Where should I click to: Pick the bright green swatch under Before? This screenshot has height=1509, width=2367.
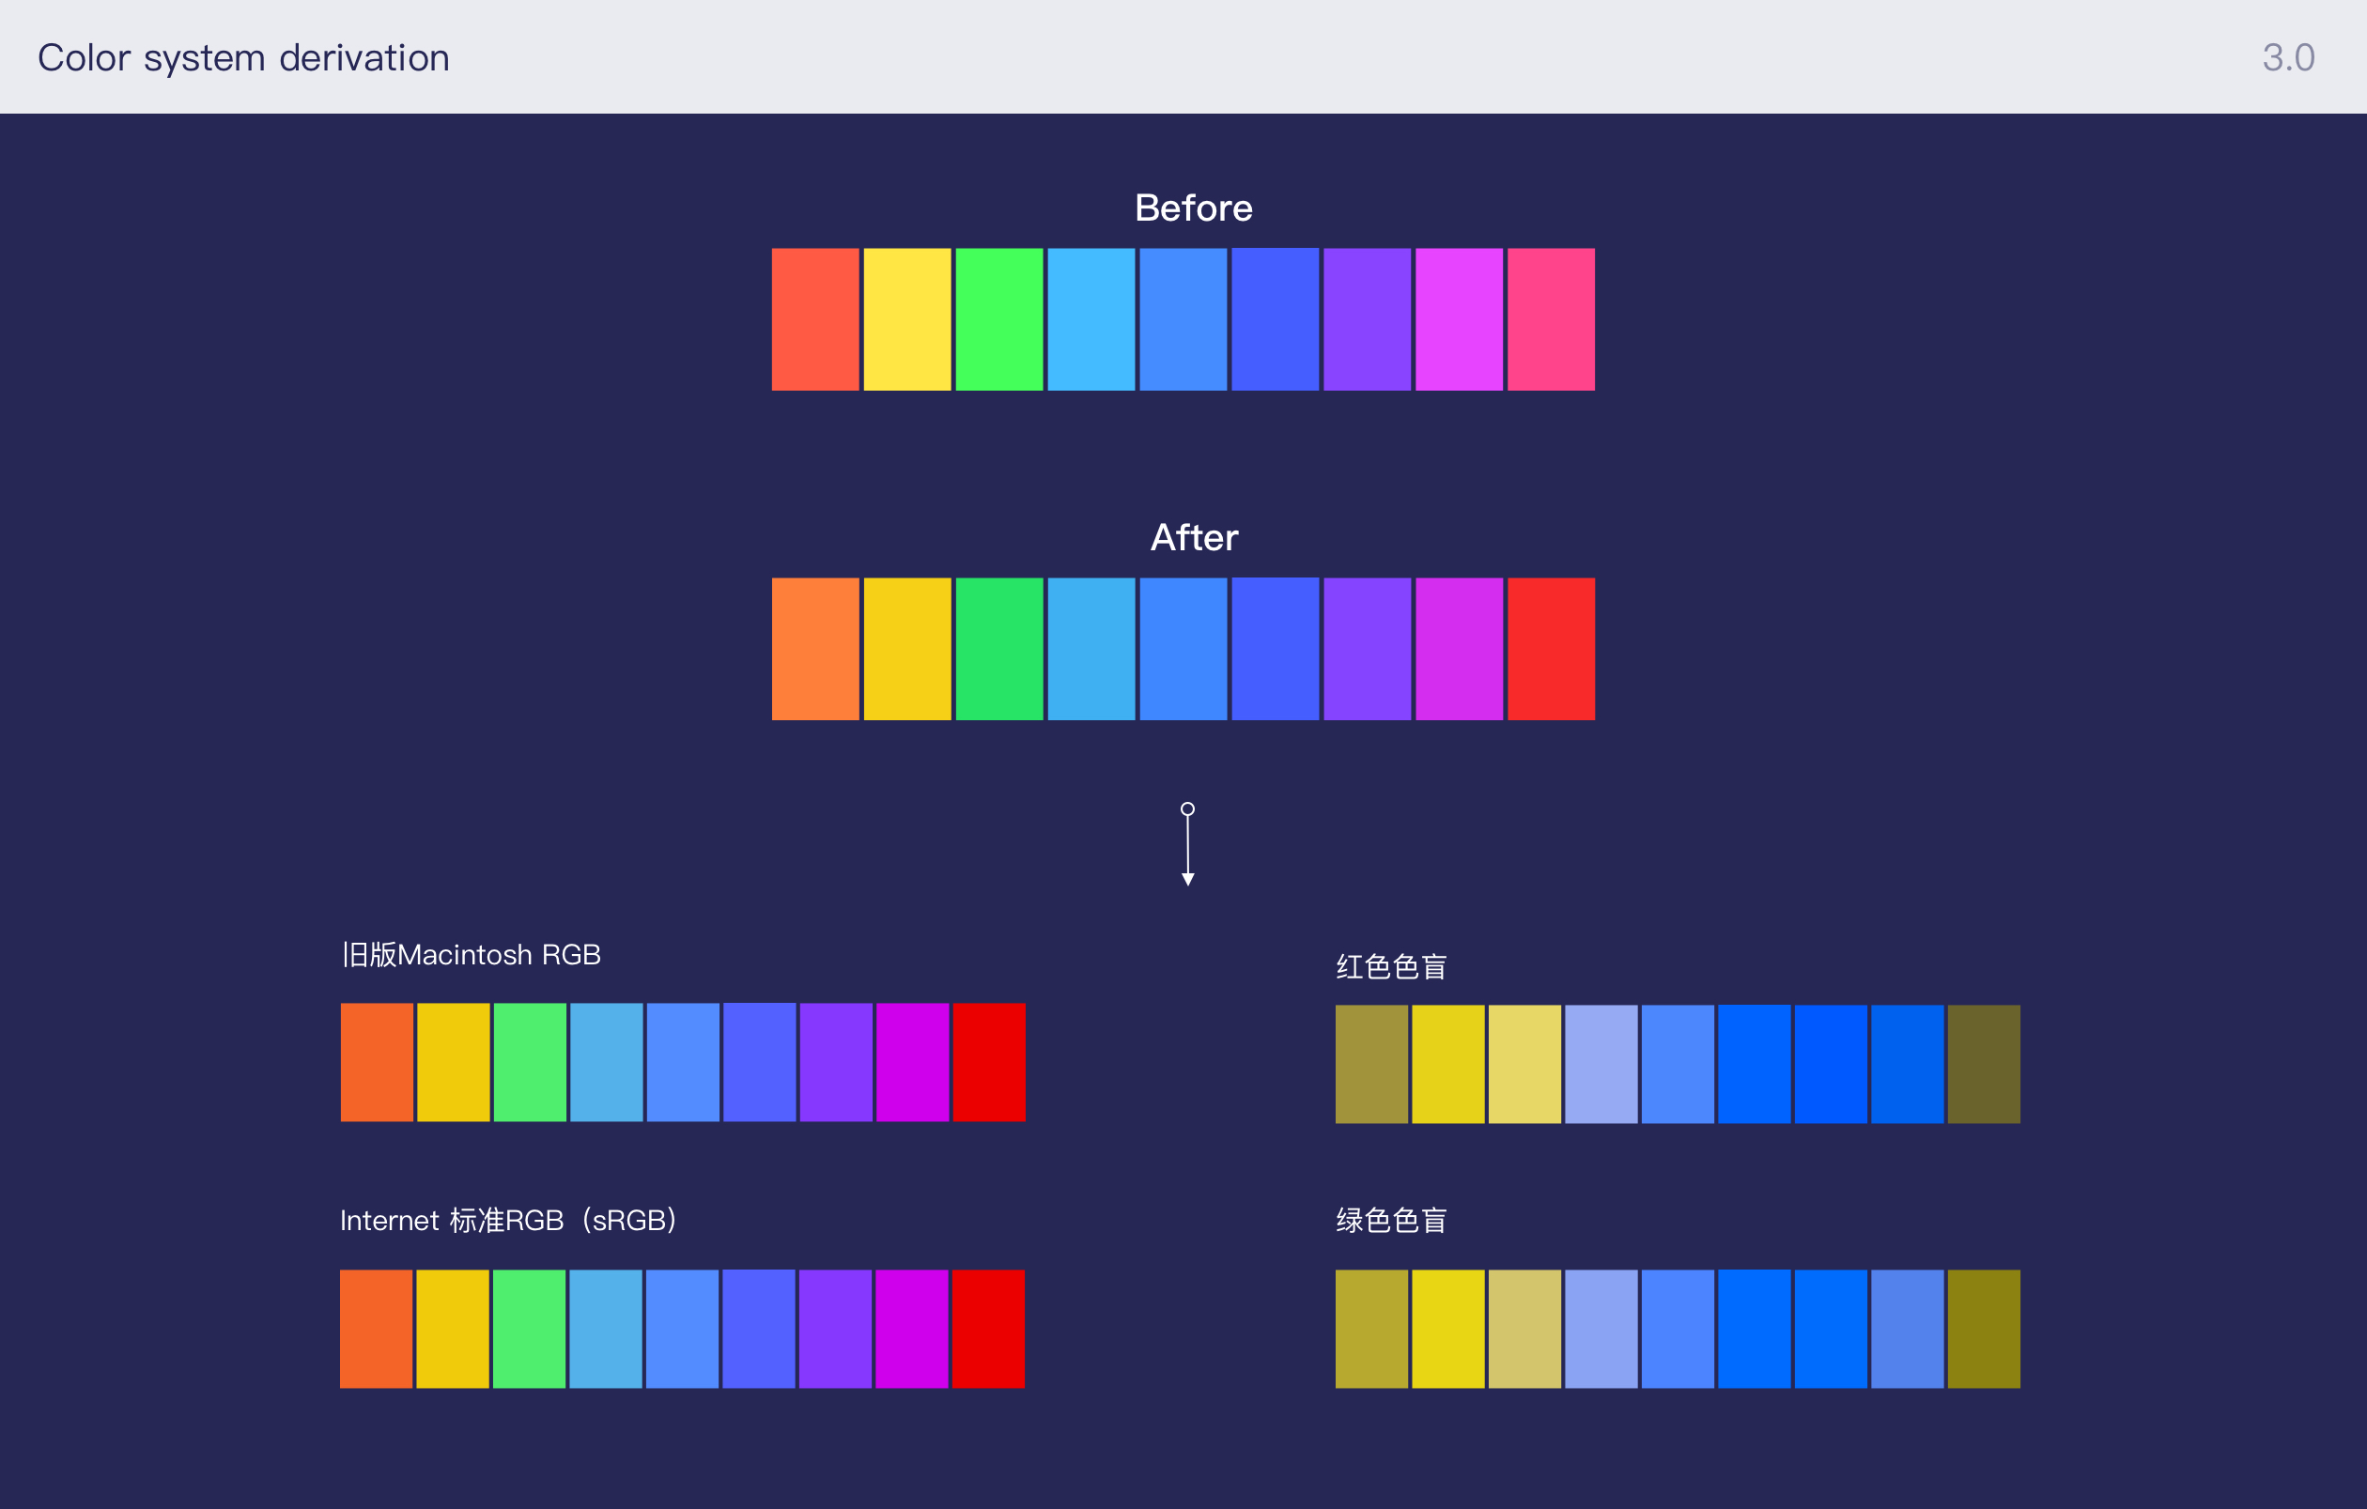(x=998, y=319)
